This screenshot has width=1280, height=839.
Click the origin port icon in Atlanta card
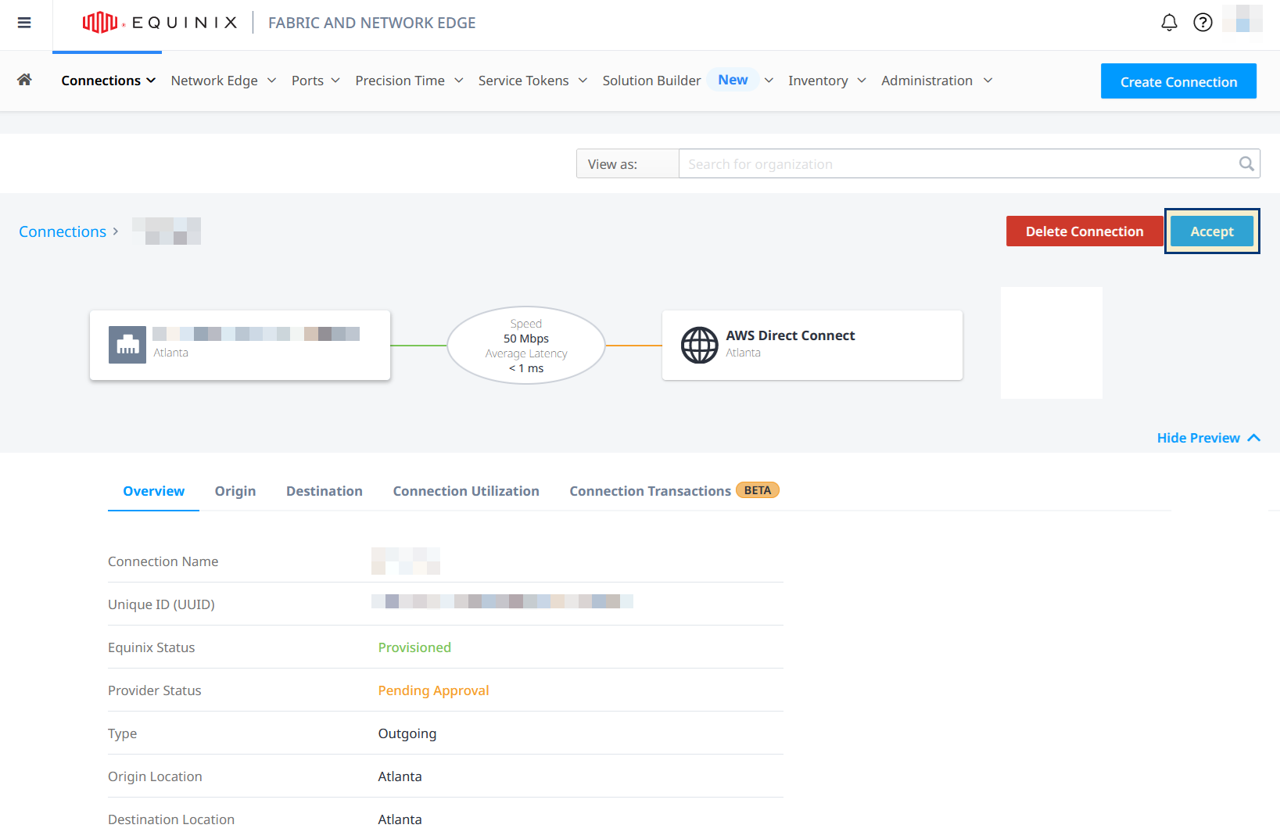coord(127,345)
